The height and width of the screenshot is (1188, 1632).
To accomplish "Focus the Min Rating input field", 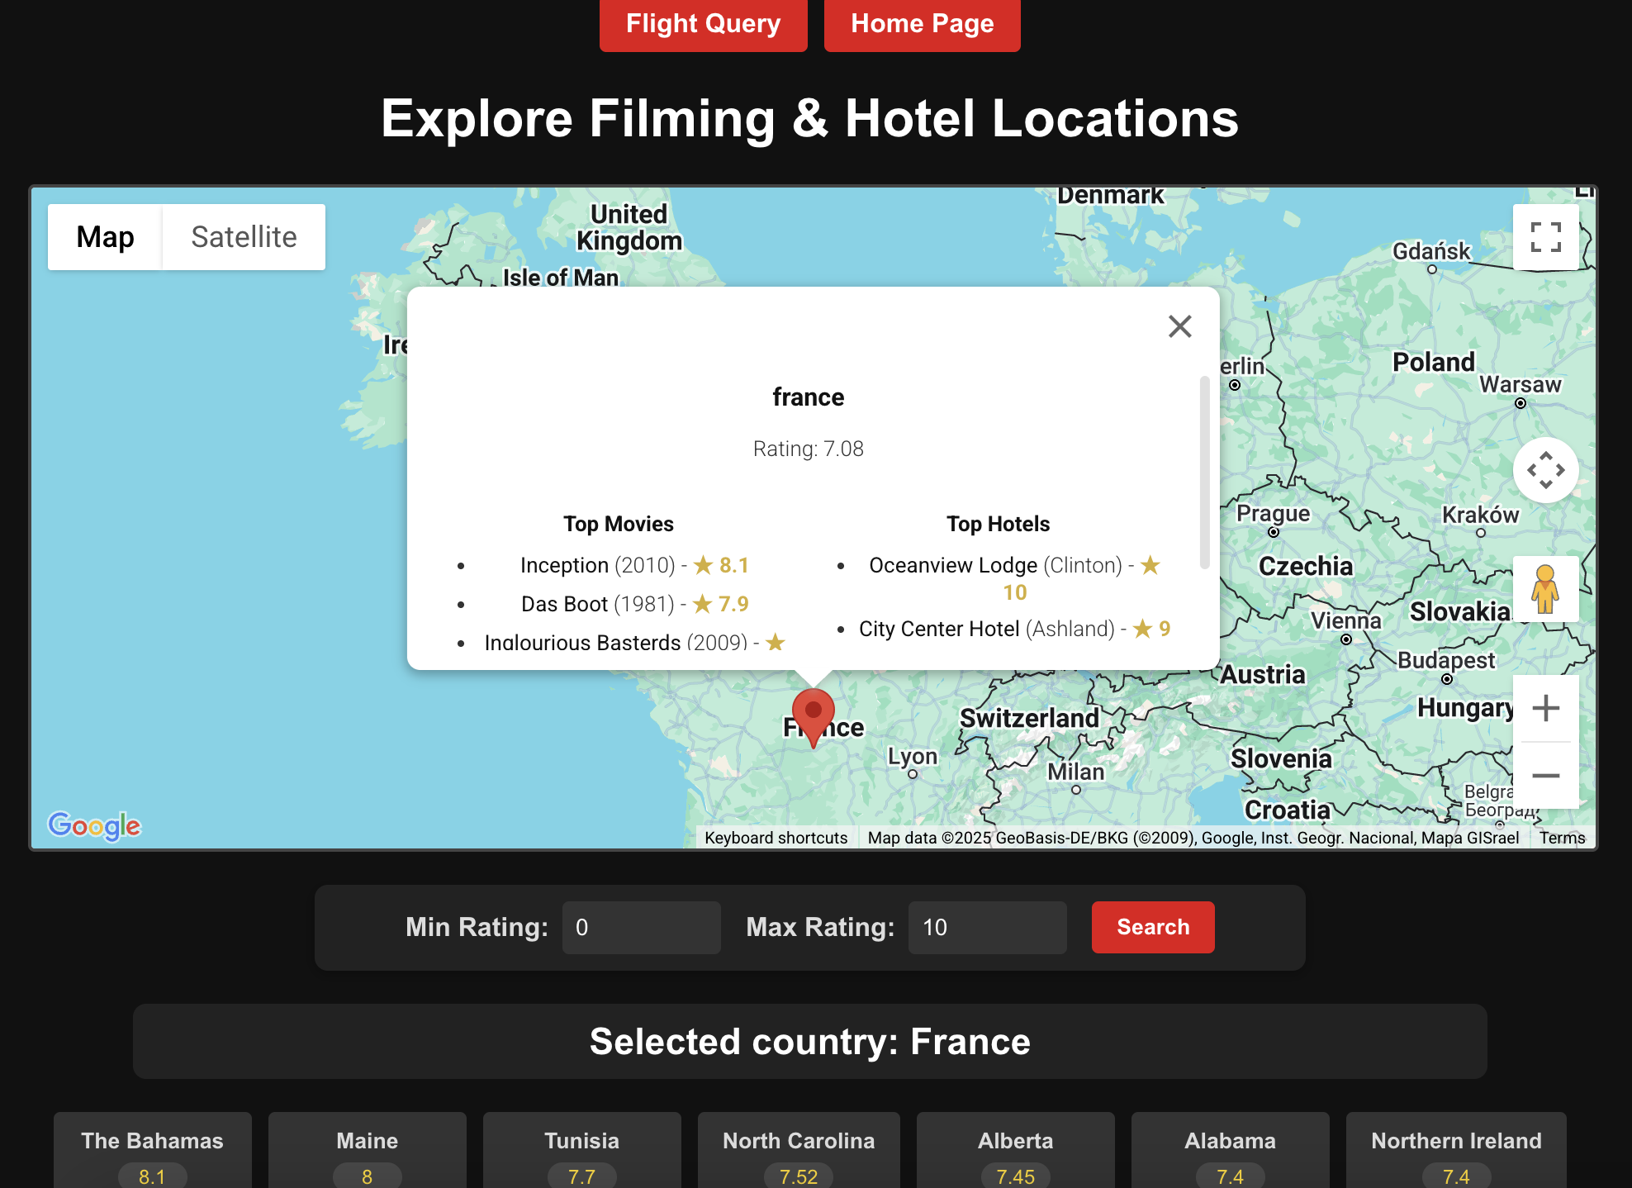I will click(641, 927).
